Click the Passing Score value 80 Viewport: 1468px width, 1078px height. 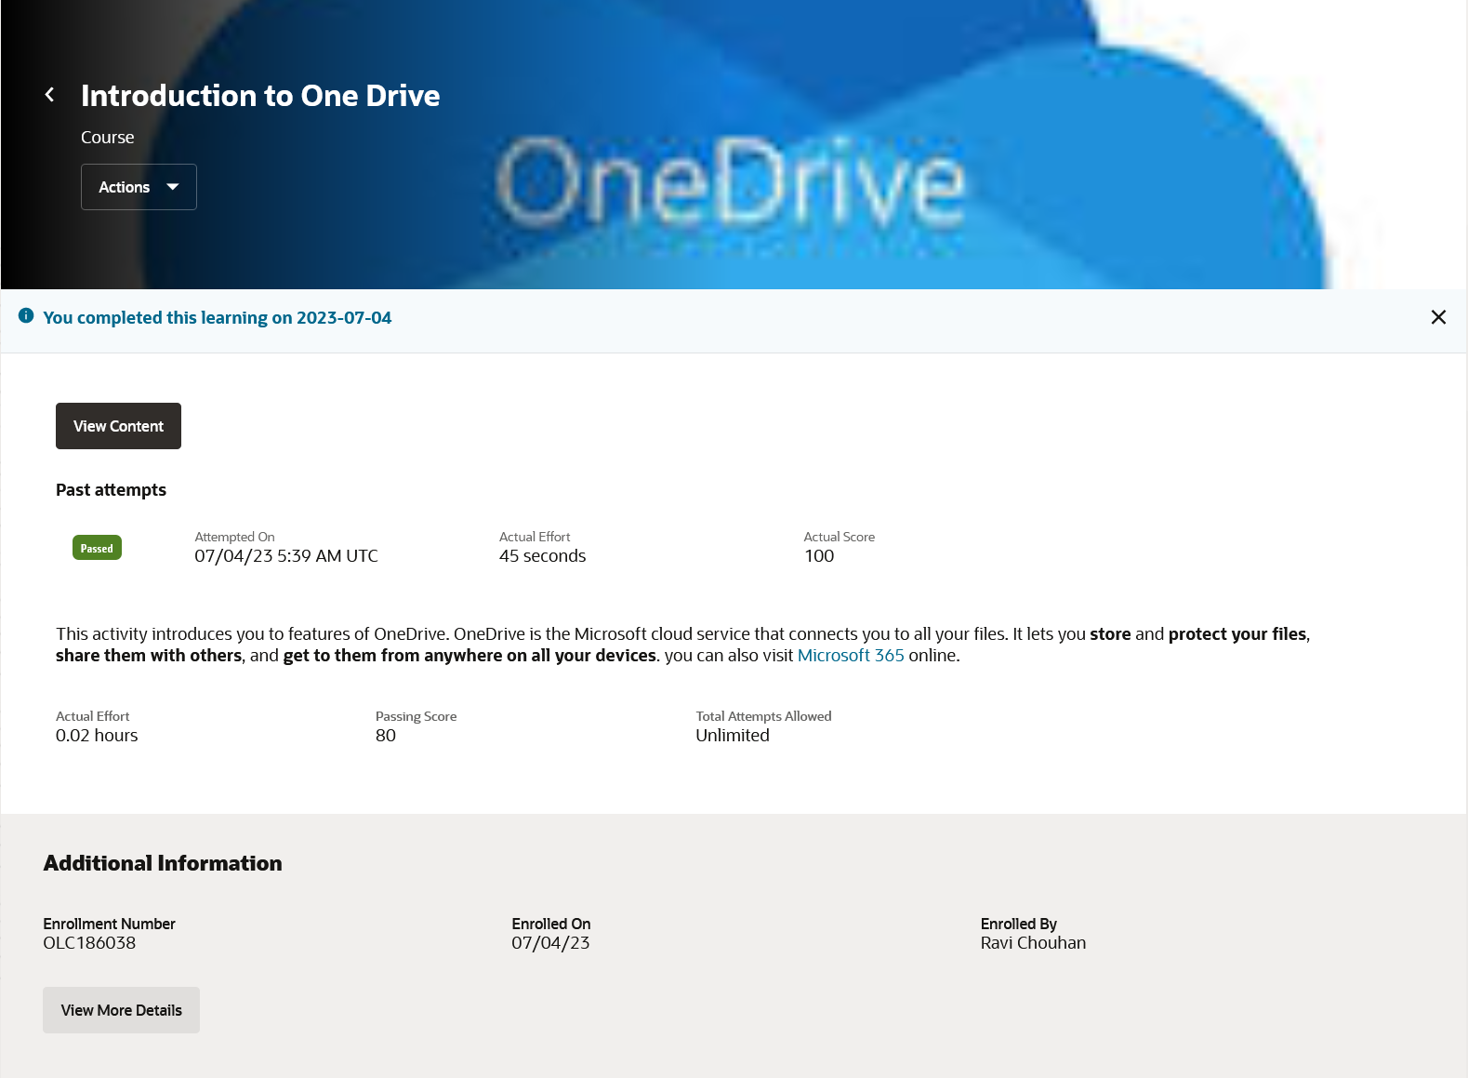point(386,736)
